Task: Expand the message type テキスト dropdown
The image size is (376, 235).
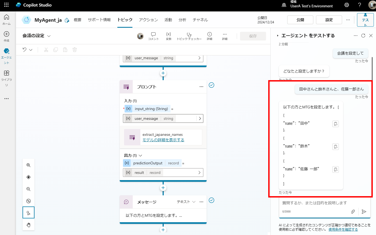Action: (x=194, y=202)
